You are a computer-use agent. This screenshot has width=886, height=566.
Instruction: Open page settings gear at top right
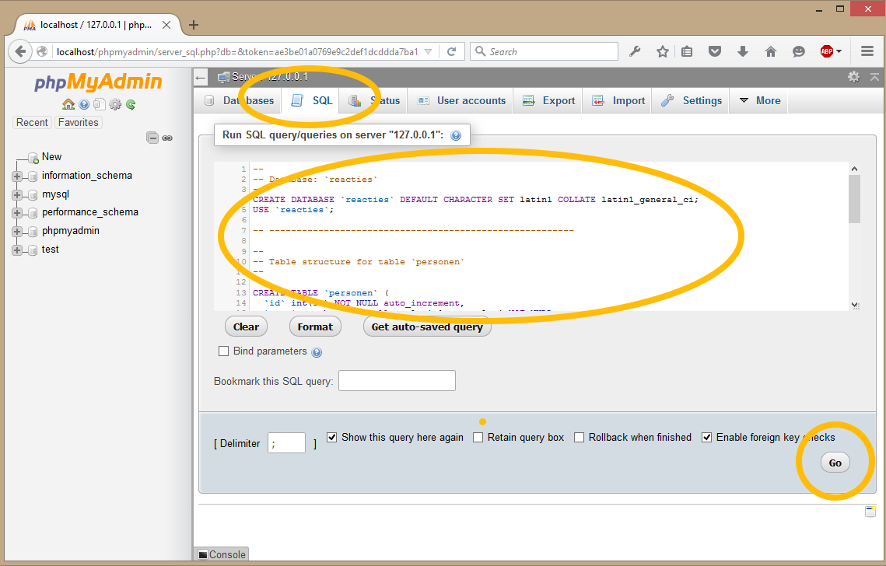pyautogui.click(x=853, y=77)
